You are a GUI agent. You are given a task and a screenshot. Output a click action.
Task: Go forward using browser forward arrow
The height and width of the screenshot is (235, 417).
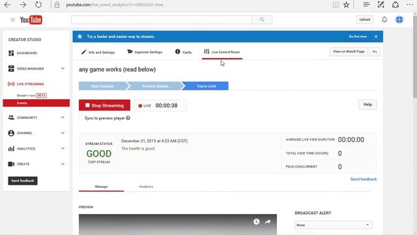click(23, 5)
